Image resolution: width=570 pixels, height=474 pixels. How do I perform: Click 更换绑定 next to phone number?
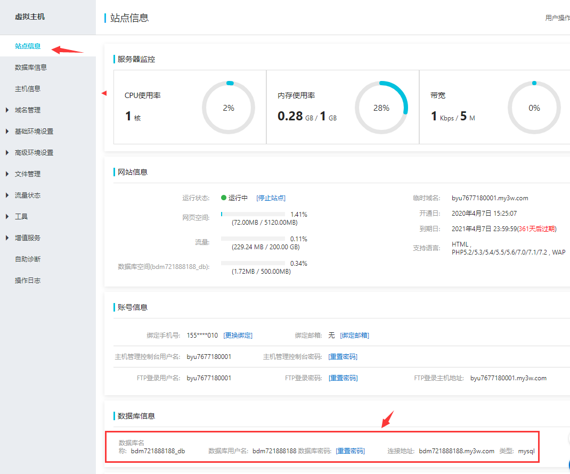238,336
